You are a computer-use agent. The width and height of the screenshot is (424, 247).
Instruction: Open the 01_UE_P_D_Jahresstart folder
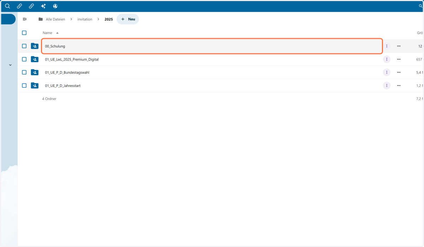[x=63, y=86]
